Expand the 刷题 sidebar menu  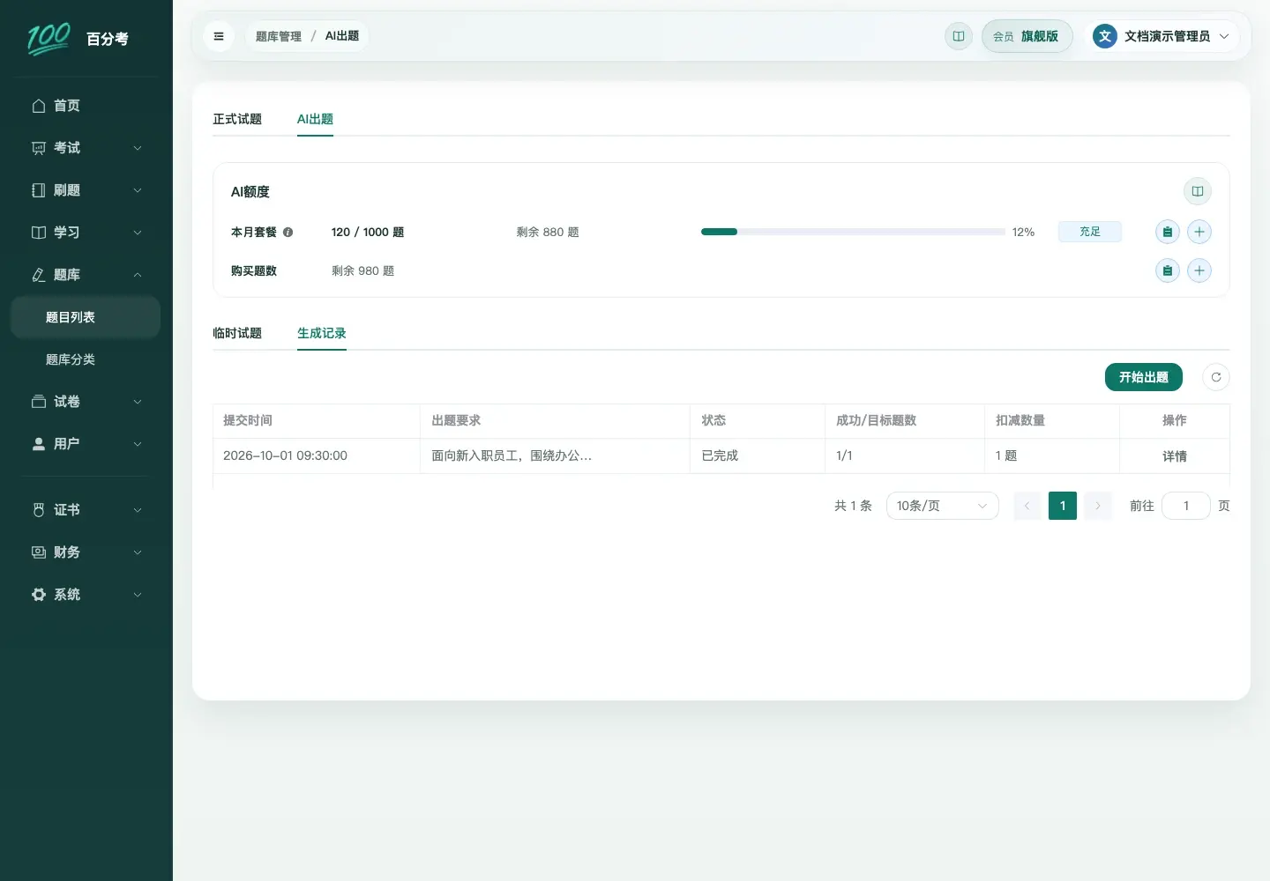click(86, 190)
